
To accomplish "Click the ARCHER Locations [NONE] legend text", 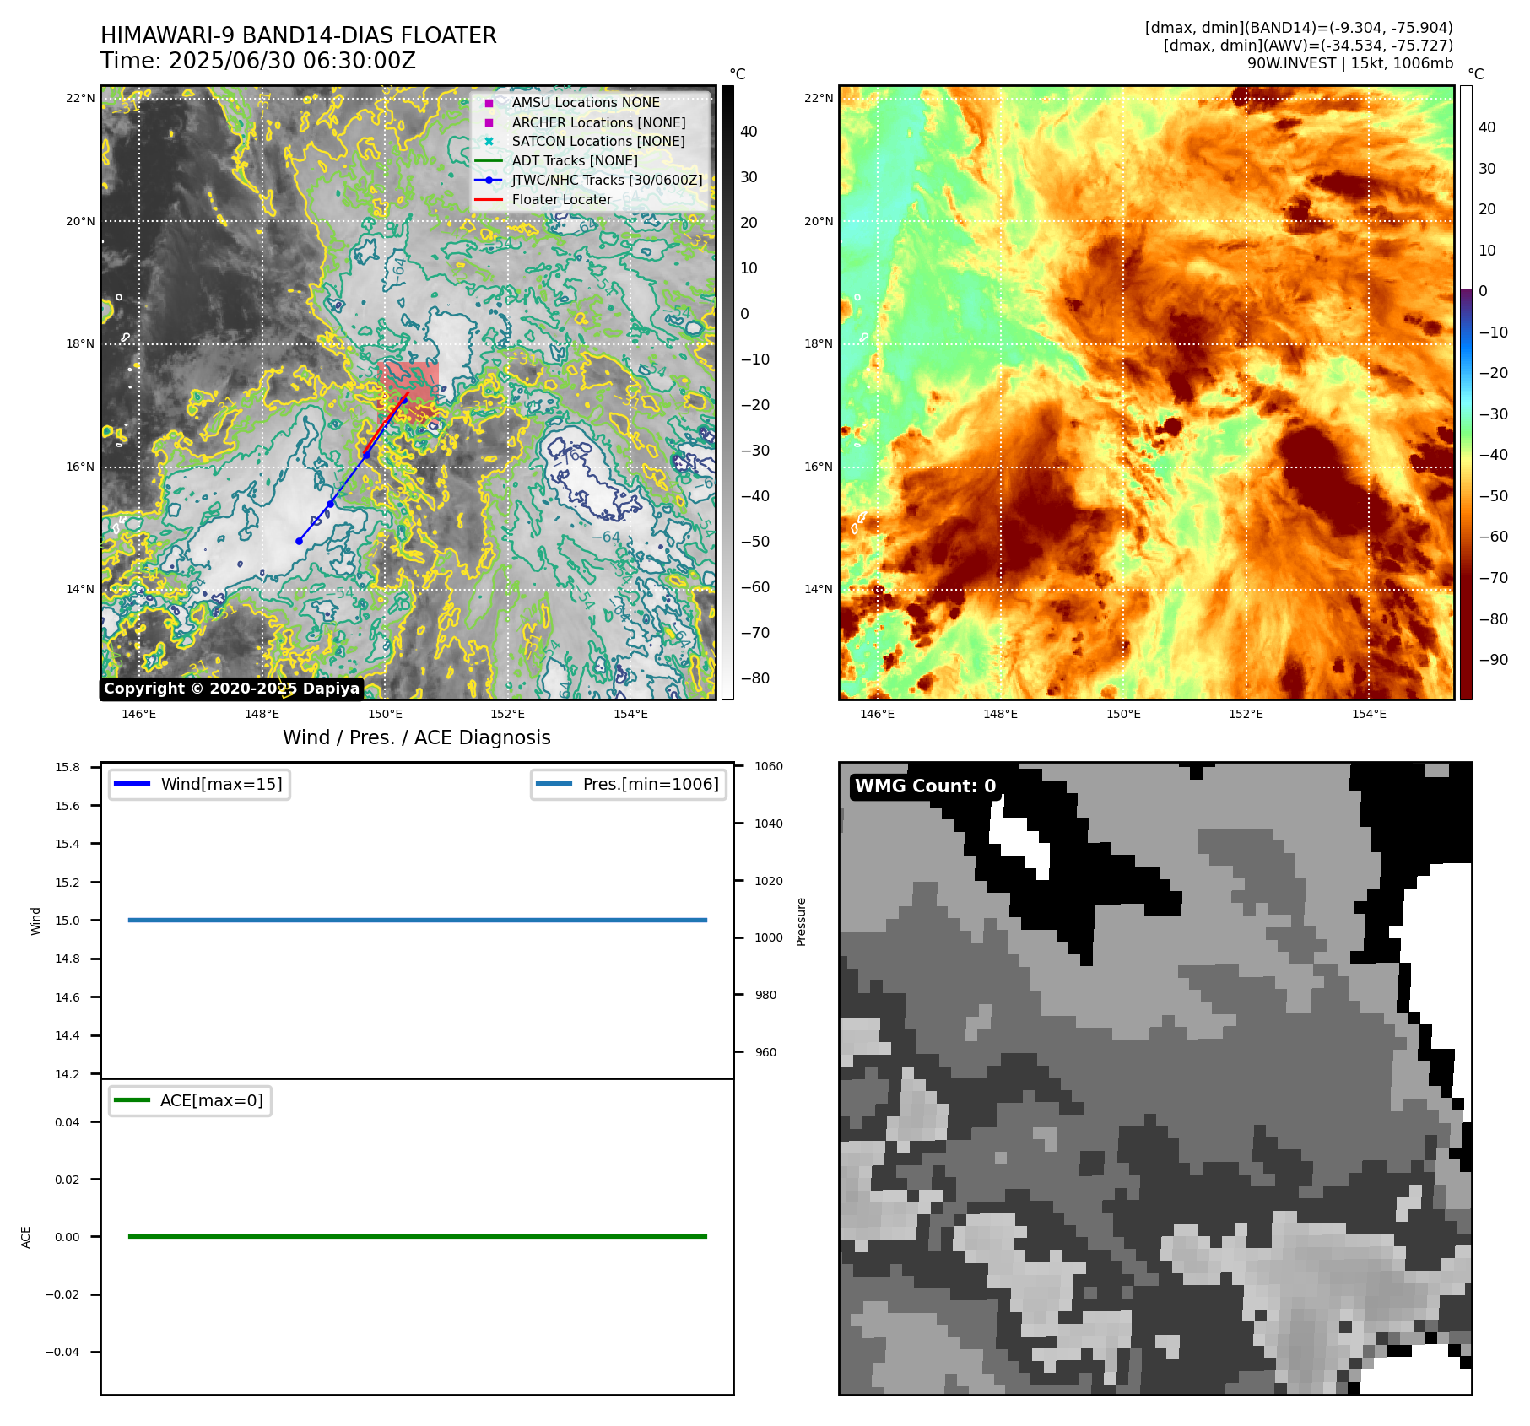I will (x=599, y=122).
